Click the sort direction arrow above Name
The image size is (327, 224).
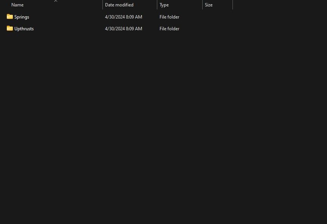pos(56,1)
